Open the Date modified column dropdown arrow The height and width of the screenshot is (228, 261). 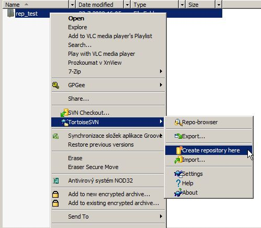(x=127, y=5)
